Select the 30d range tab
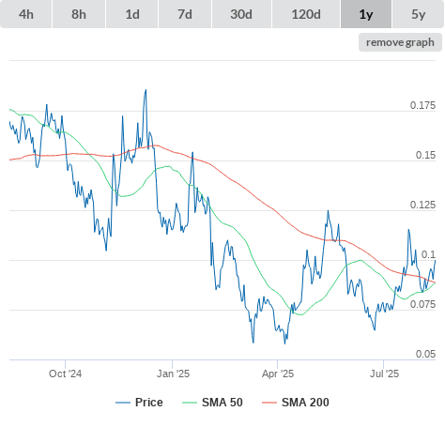Viewport: 445px width, 427px height. (x=241, y=14)
